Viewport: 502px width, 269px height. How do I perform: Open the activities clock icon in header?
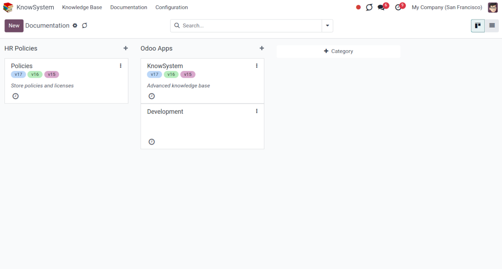click(x=398, y=8)
